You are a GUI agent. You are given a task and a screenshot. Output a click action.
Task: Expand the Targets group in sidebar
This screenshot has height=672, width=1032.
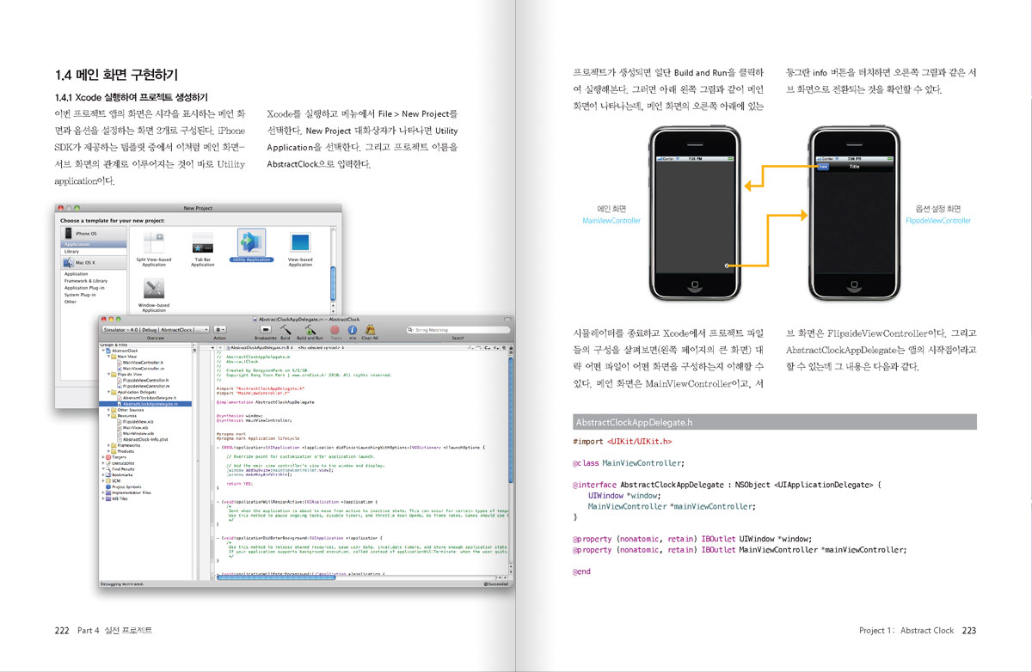coord(104,457)
